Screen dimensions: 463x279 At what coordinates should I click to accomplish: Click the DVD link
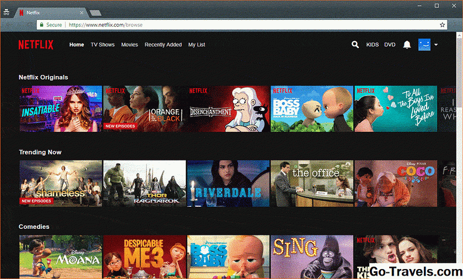click(390, 45)
